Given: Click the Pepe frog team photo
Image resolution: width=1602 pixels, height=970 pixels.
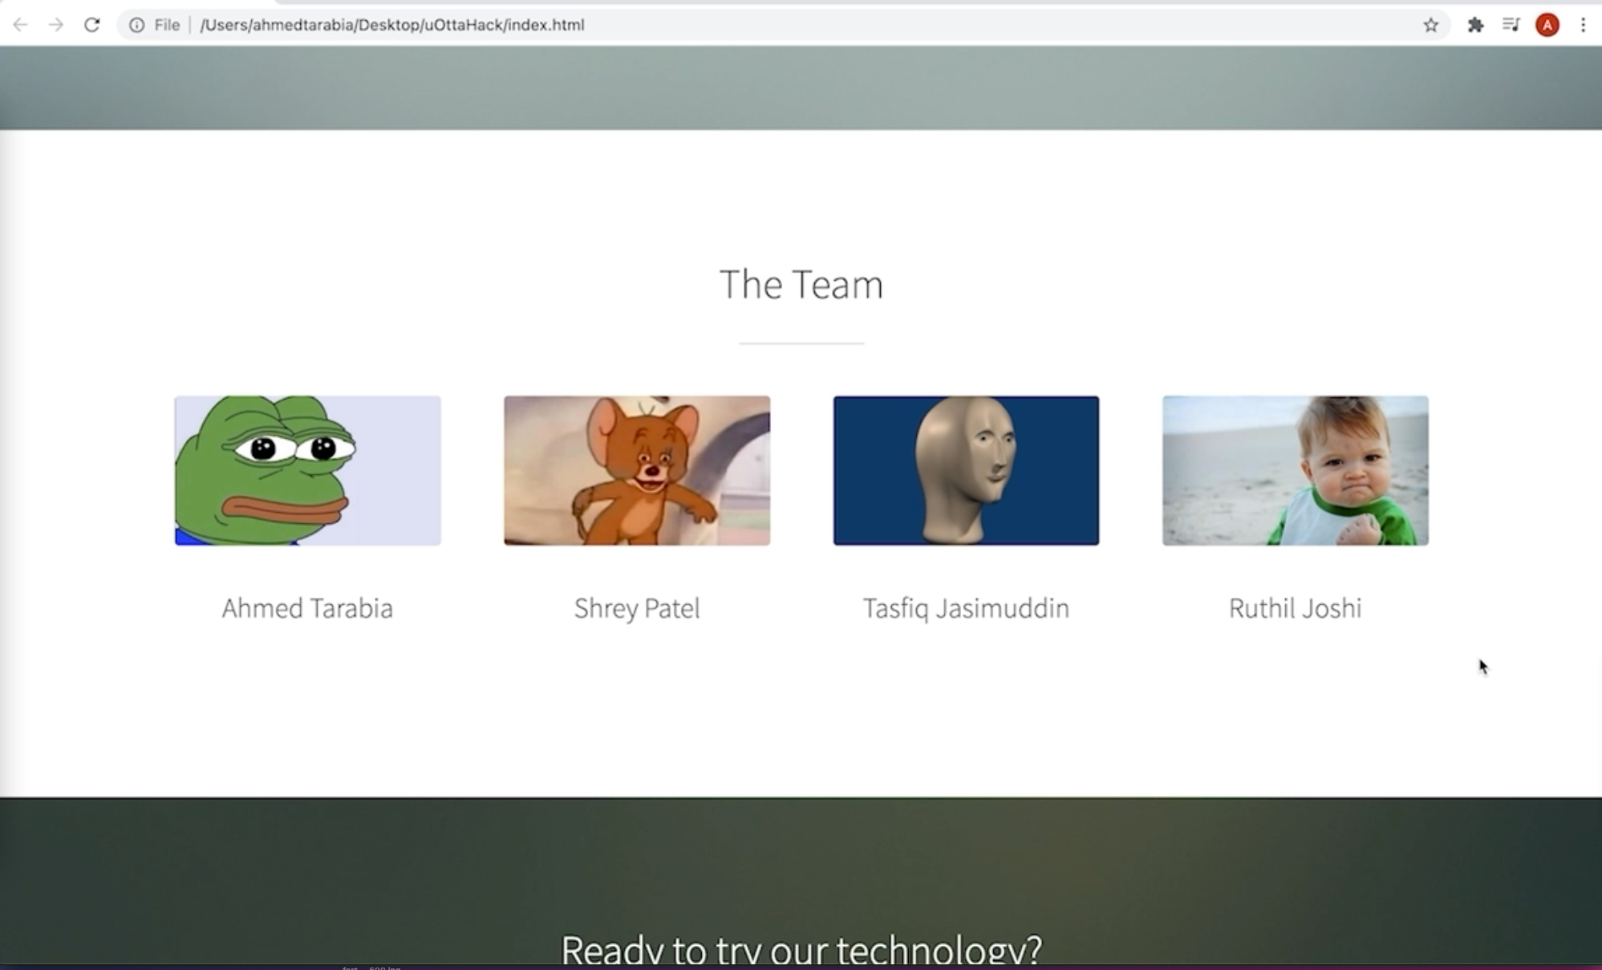Looking at the screenshot, I should [307, 470].
